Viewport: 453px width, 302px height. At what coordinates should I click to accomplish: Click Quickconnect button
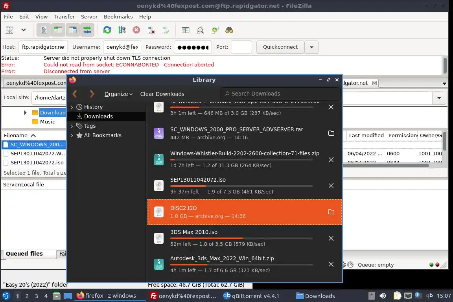point(280,47)
